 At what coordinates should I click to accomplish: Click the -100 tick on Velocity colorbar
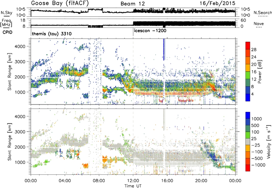257,152
